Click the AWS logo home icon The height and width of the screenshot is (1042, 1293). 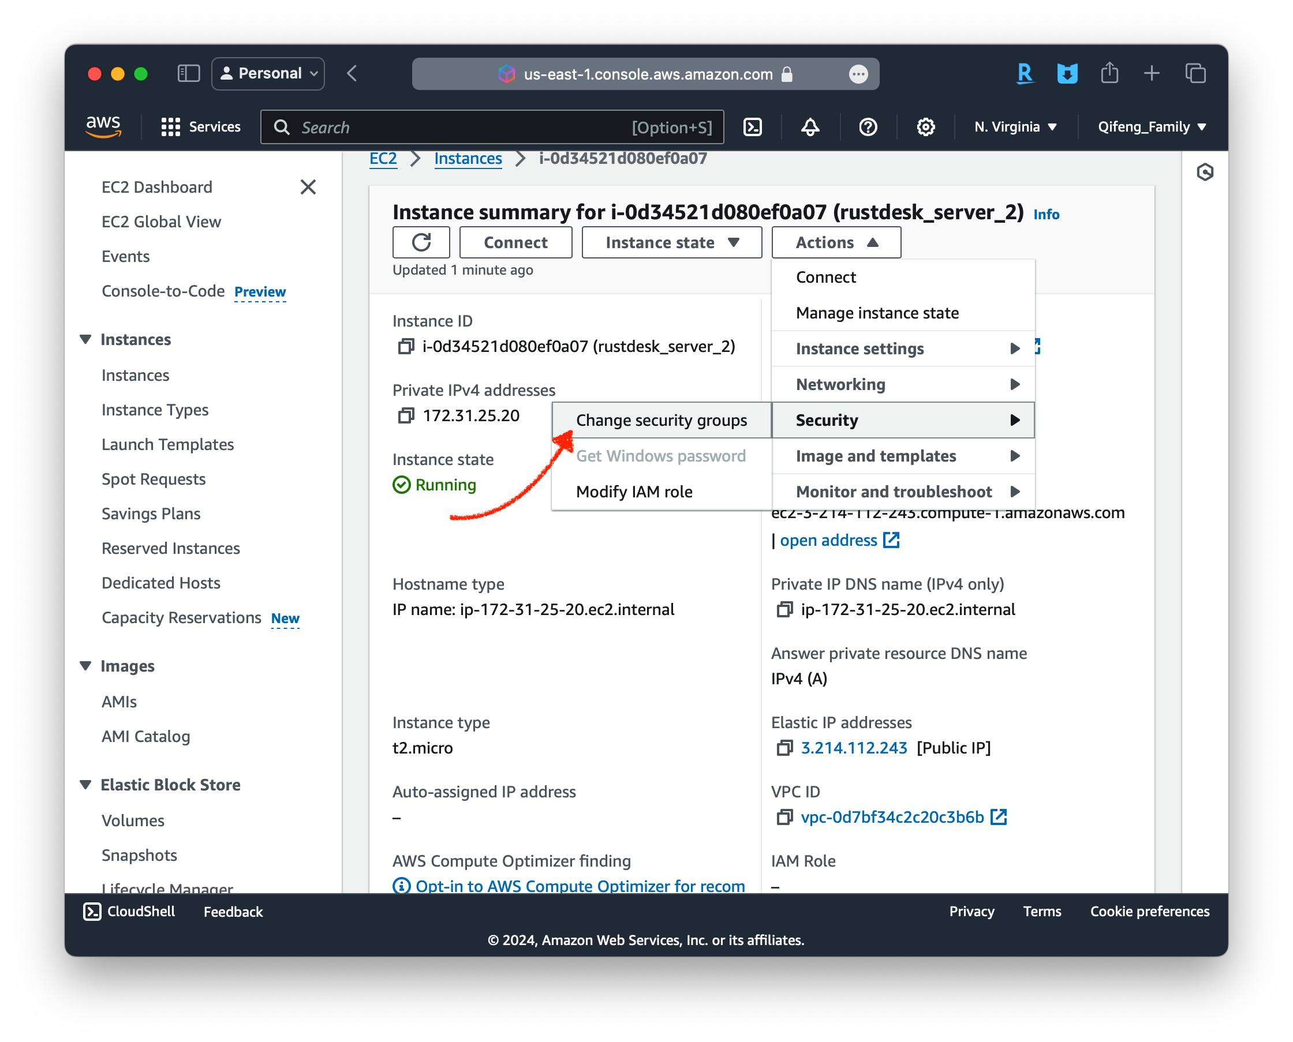[x=103, y=127]
